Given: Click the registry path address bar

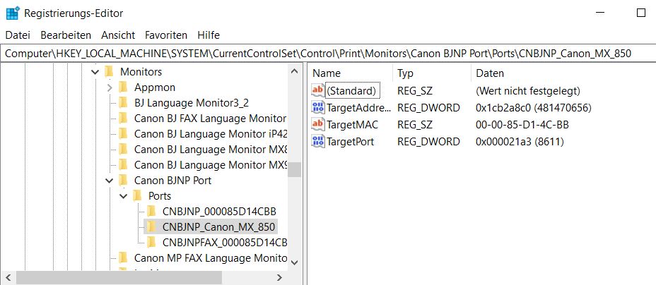Looking at the screenshot, I should click(328, 54).
